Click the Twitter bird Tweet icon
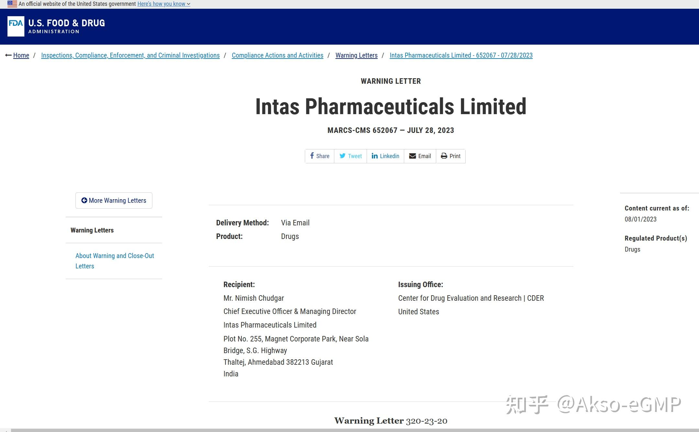This screenshot has height=432, width=699. [342, 156]
